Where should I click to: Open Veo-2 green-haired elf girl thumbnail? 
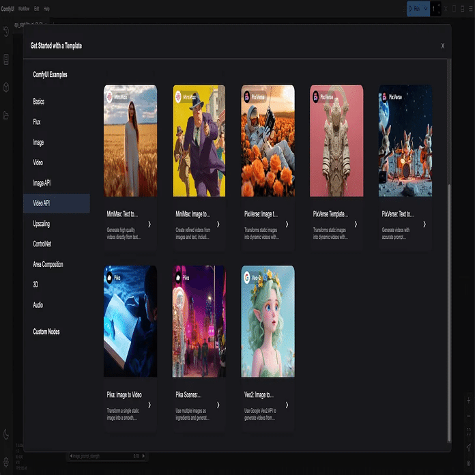(x=268, y=321)
